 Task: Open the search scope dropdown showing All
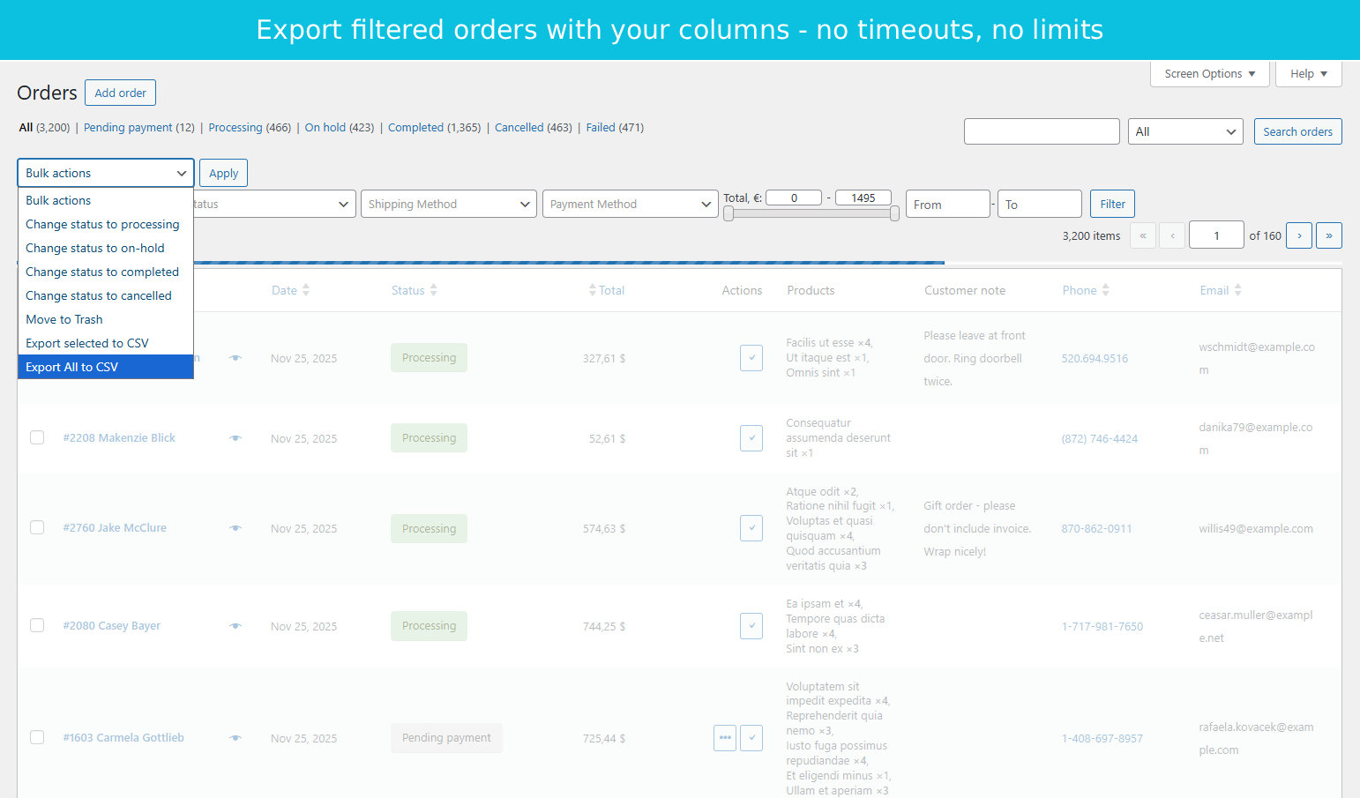[1185, 131]
